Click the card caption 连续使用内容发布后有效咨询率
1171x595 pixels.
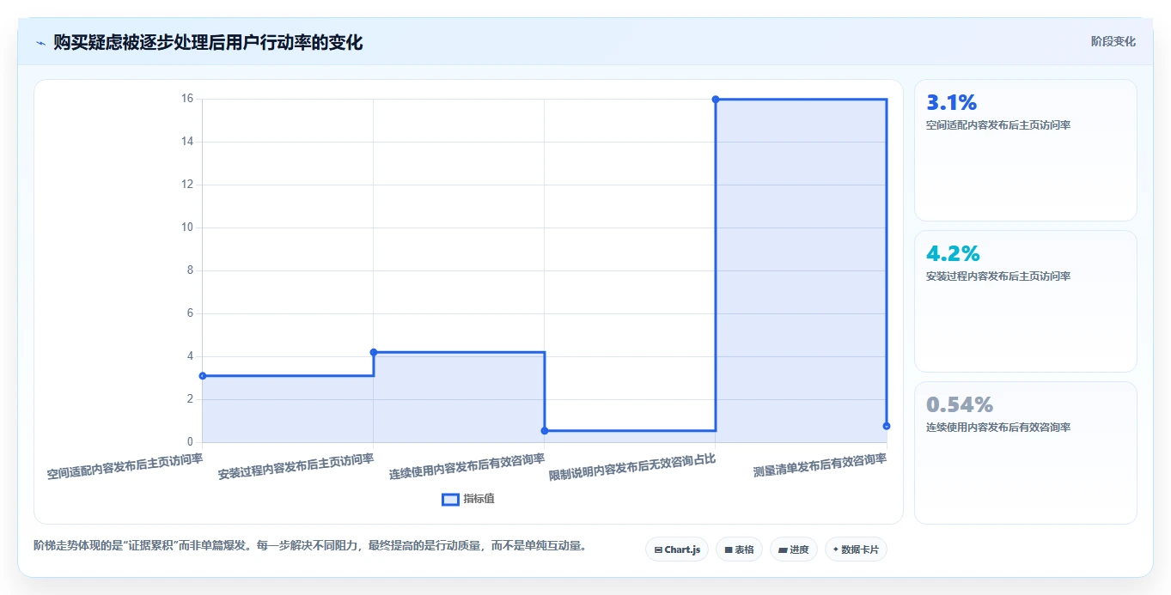(998, 428)
